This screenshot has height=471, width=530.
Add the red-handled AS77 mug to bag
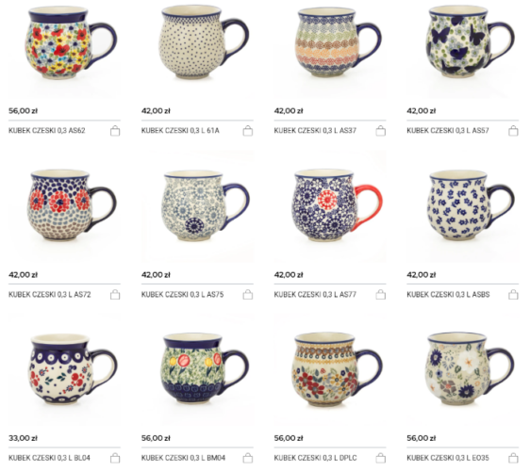click(381, 295)
